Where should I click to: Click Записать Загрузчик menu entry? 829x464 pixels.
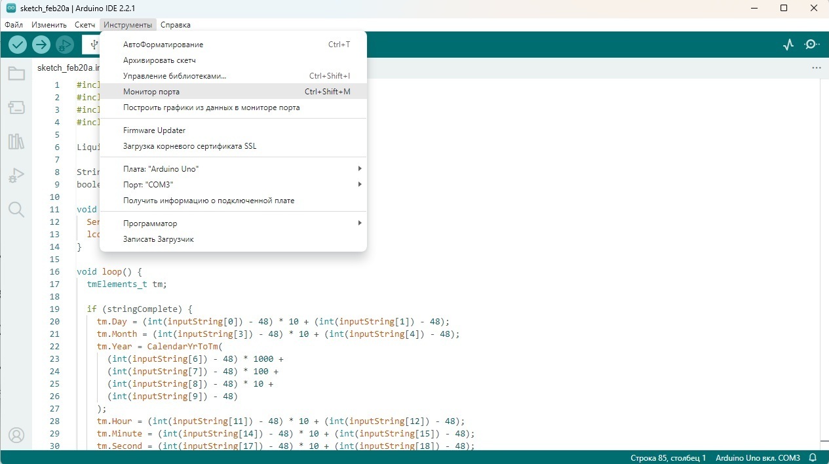[x=233, y=239]
